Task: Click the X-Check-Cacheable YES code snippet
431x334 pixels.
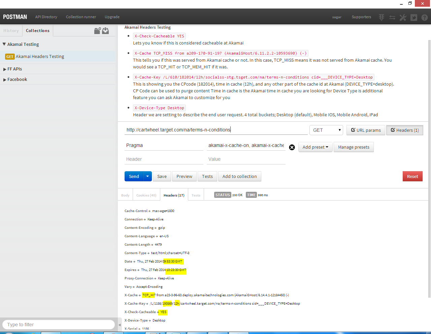Action: (x=159, y=36)
